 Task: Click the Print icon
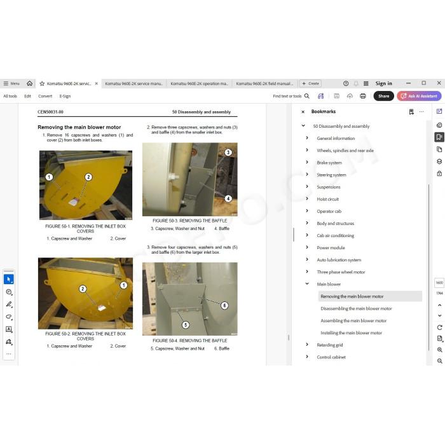[363, 96]
